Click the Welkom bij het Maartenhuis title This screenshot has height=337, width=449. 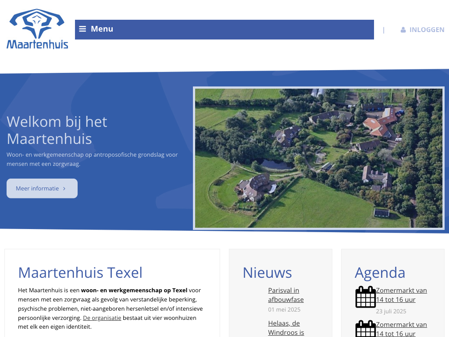pos(57,130)
